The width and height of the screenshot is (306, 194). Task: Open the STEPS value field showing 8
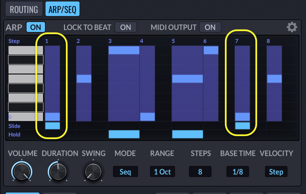pos(200,172)
